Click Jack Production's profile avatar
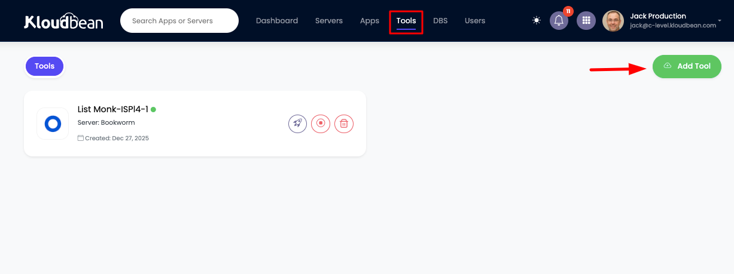 [x=613, y=21]
